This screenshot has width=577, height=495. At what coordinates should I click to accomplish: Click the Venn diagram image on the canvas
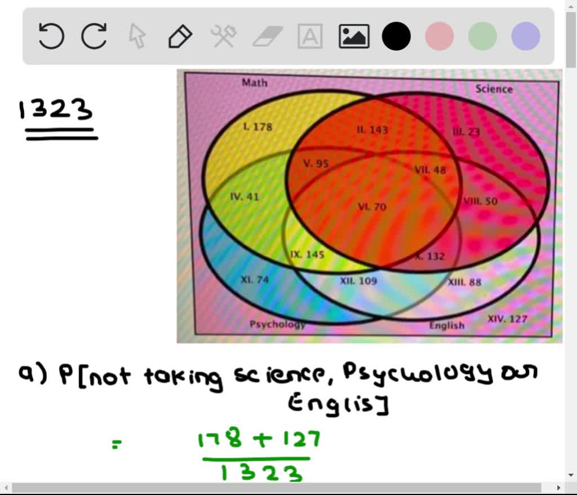point(369,206)
